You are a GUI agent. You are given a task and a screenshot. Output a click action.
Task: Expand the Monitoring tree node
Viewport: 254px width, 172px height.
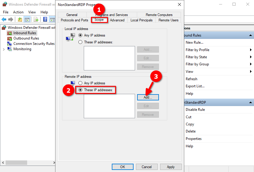(4, 49)
